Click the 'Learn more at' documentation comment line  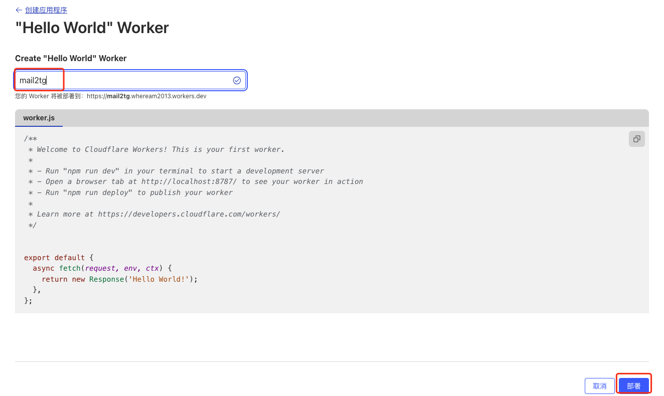coord(154,214)
